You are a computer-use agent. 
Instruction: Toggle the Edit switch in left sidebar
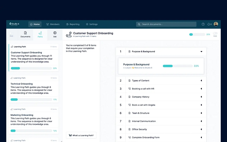[x=11, y=33]
